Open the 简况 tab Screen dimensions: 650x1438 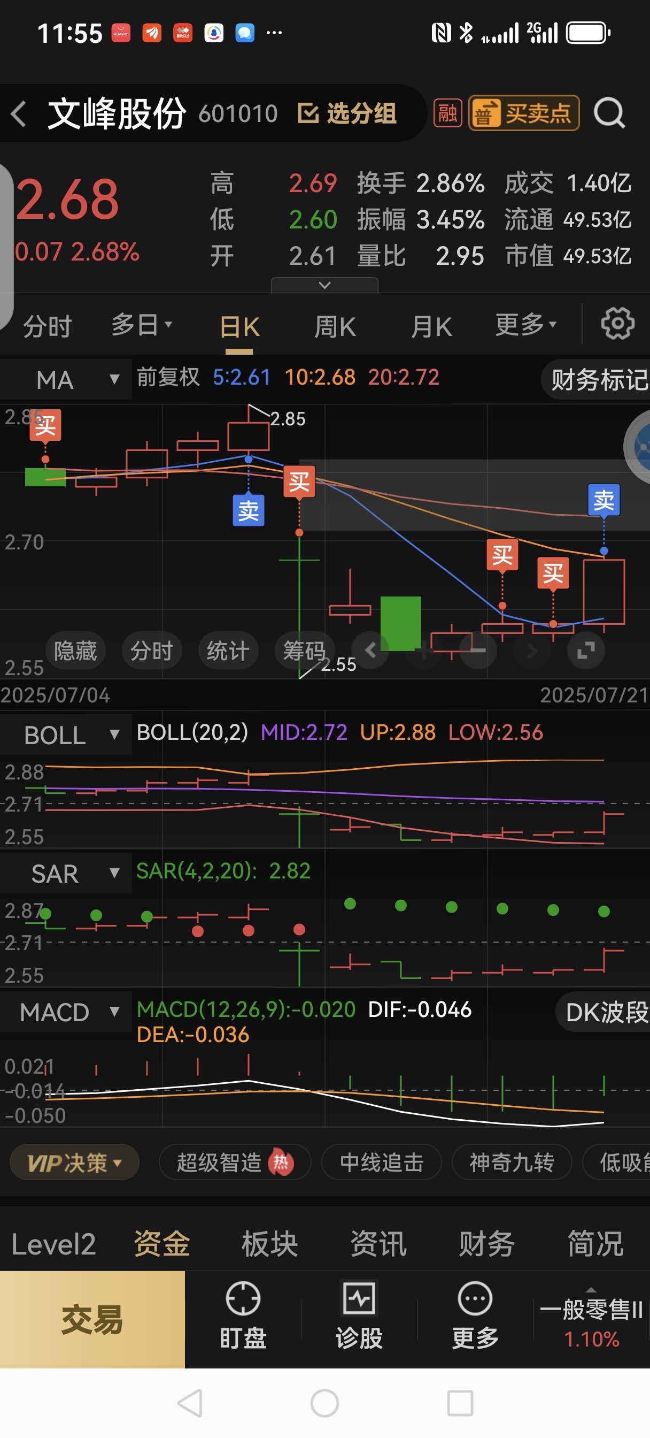click(595, 1244)
